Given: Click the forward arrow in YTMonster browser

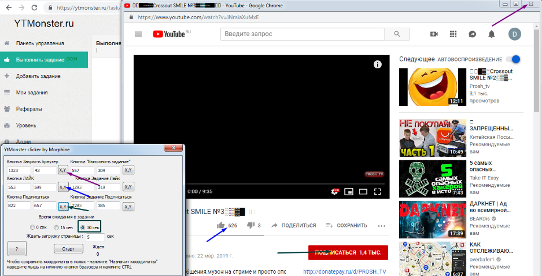Looking at the screenshot, I should (21, 7).
